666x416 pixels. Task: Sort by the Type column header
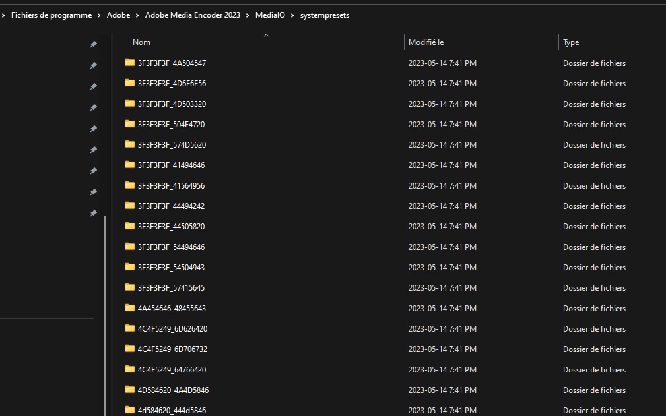pyautogui.click(x=571, y=42)
